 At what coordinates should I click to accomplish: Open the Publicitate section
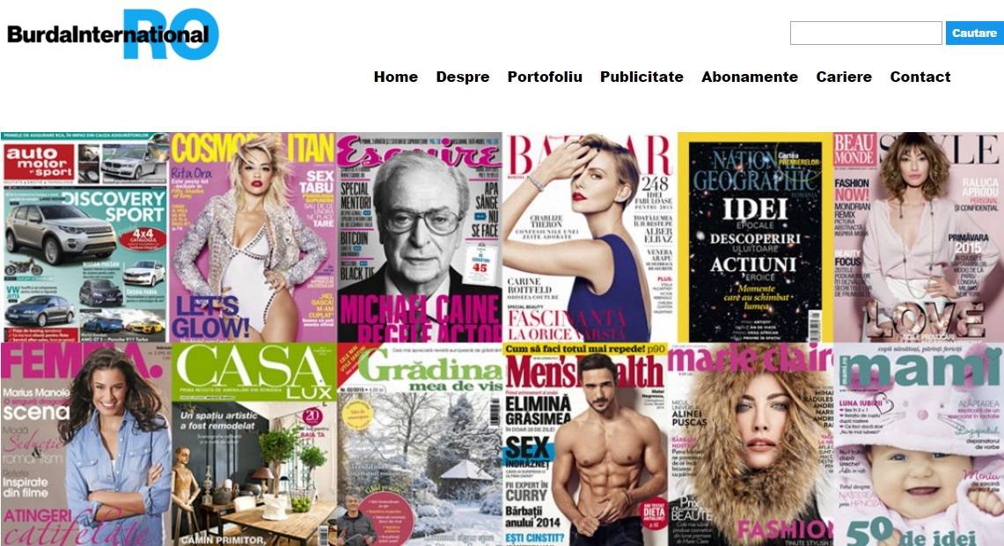(x=641, y=77)
